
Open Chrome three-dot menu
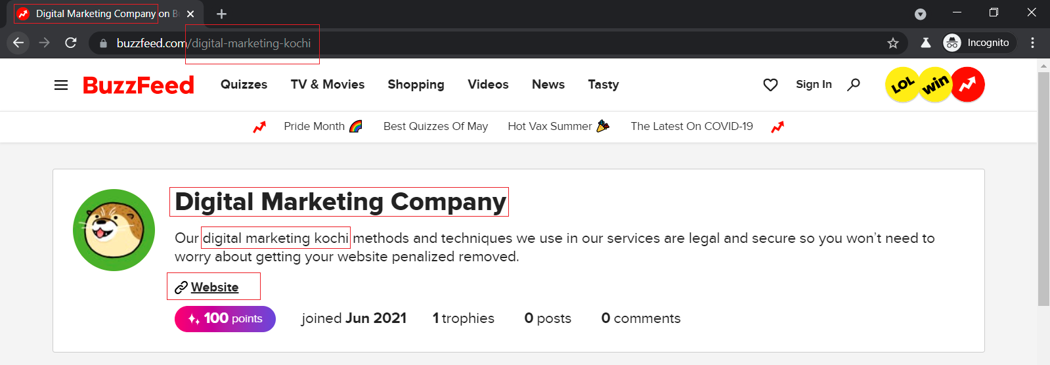pyautogui.click(x=1033, y=43)
